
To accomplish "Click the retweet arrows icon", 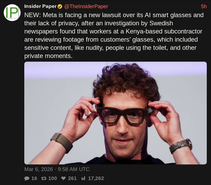I will point(44,178).
